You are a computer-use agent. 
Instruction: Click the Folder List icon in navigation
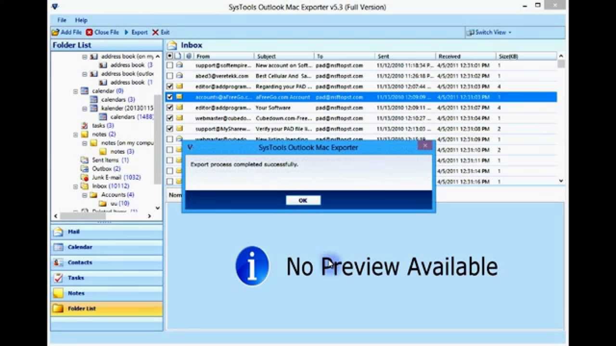pos(58,309)
